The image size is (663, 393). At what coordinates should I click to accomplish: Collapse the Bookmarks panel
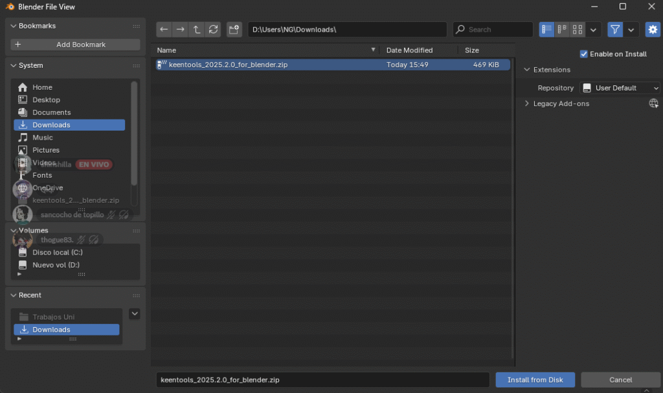coord(14,26)
